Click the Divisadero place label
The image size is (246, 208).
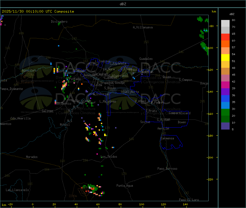(59, 22)
